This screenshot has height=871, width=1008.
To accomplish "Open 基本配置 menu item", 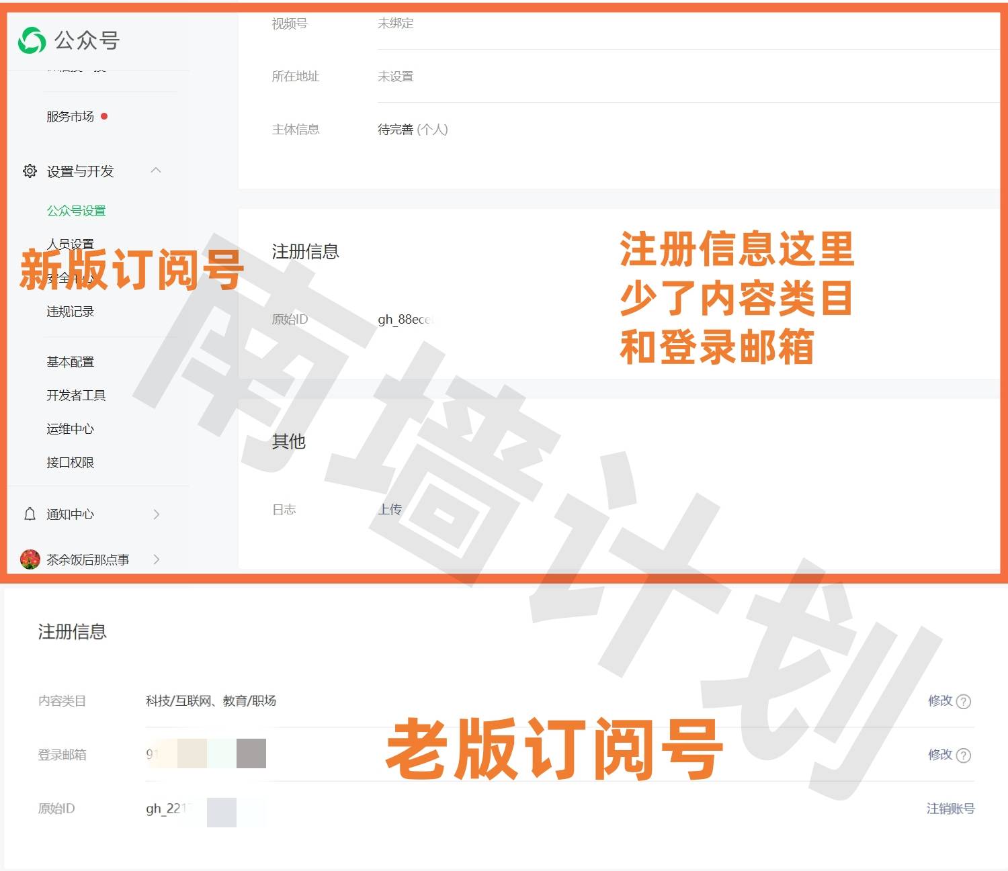I will coord(70,362).
